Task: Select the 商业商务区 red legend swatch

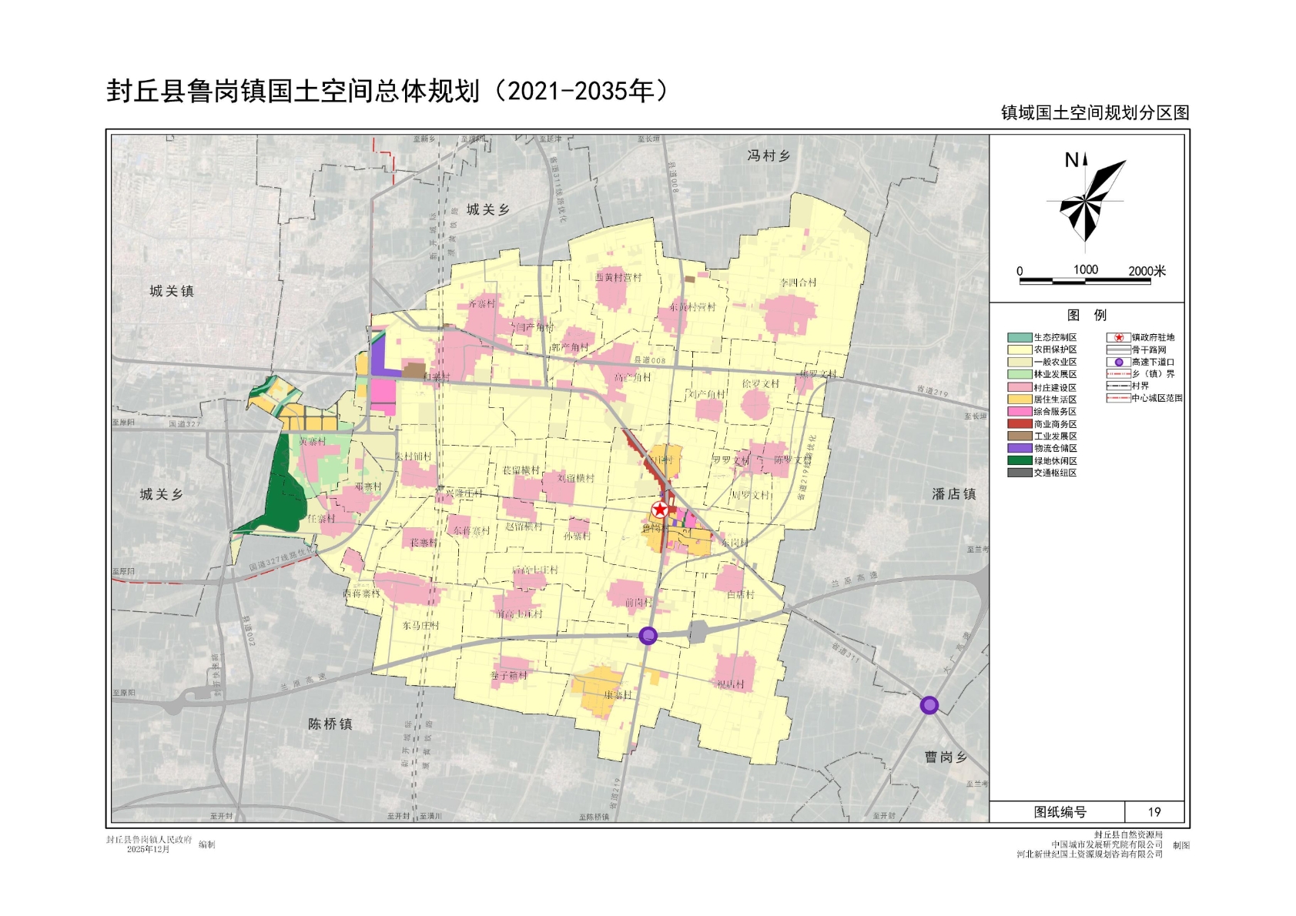Action: (1020, 423)
